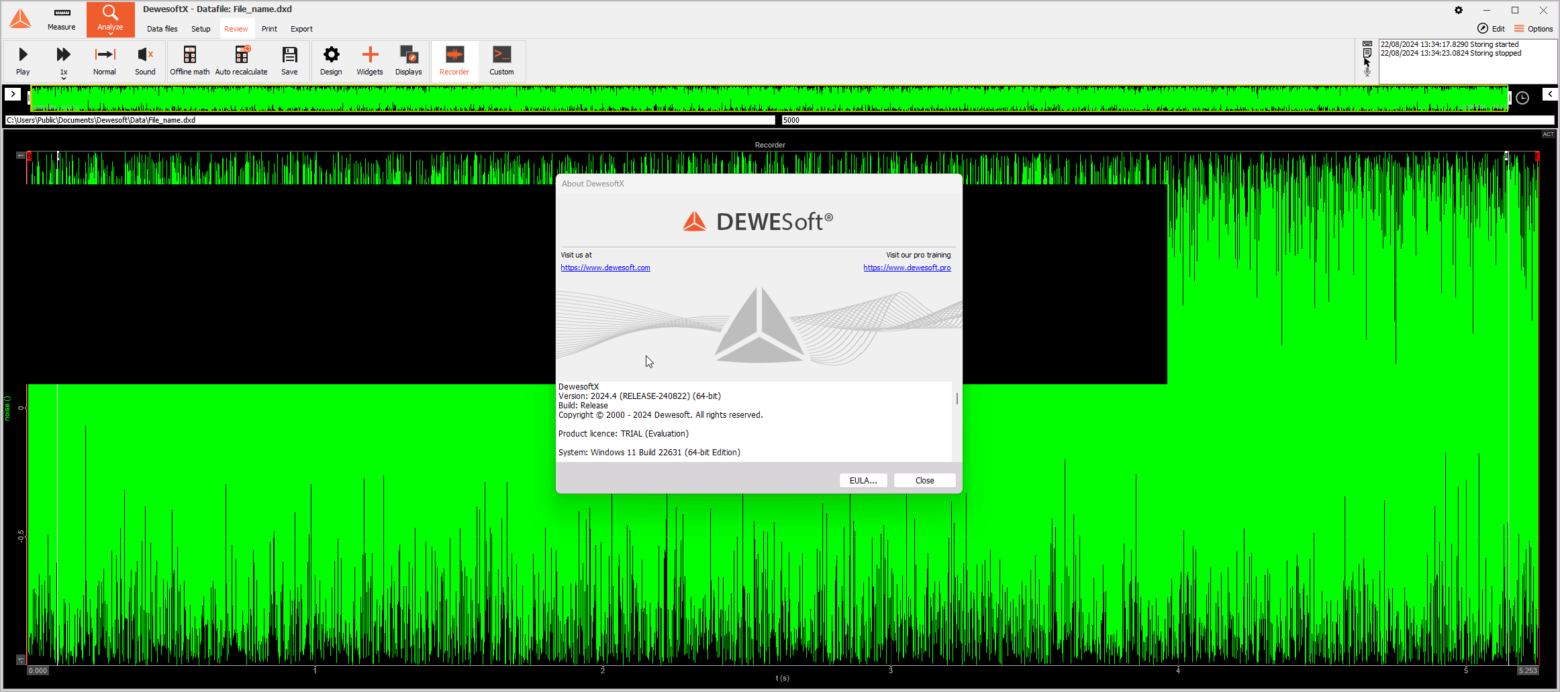This screenshot has width=1560, height=692.
Task: Click the System: Windows 11 Build text
Action: pyautogui.click(x=649, y=453)
